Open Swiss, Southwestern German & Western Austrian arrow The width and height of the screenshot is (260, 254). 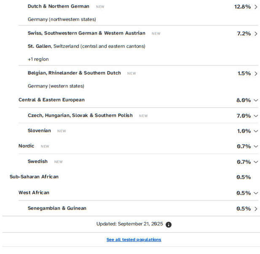click(256, 34)
